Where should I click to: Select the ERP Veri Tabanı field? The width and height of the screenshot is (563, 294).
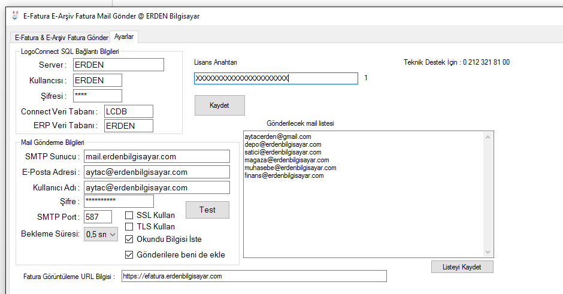click(128, 126)
